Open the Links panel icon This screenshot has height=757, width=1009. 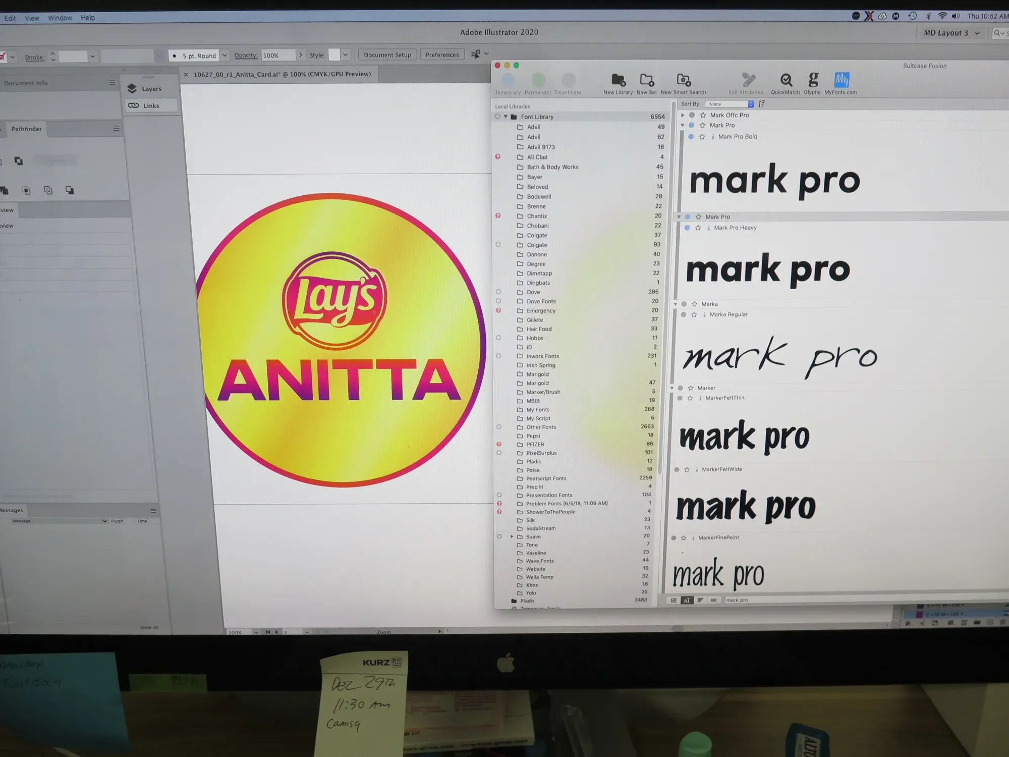click(x=134, y=105)
